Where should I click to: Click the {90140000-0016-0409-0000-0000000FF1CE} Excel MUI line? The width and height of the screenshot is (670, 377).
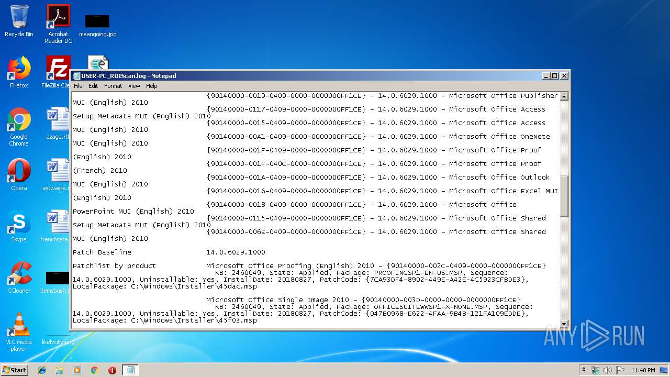tap(382, 191)
